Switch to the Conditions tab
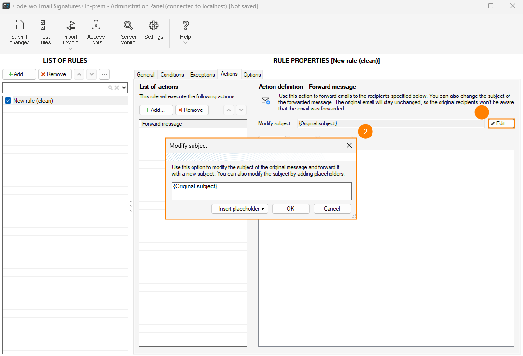The image size is (523, 356). click(x=172, y=75)
